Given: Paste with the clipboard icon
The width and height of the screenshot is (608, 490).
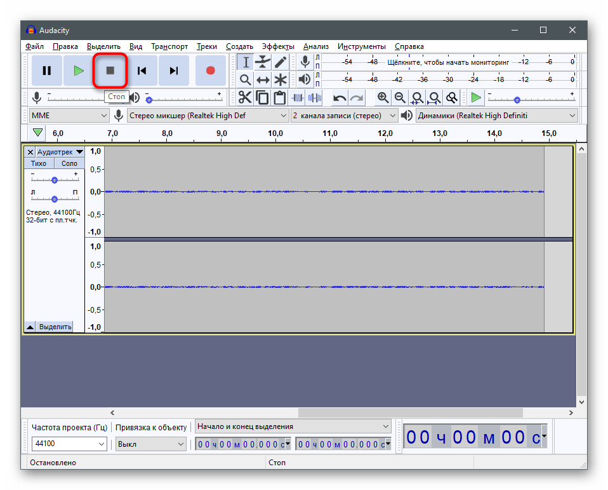Looking at the screenshot, I should click(x=280, y=97).
